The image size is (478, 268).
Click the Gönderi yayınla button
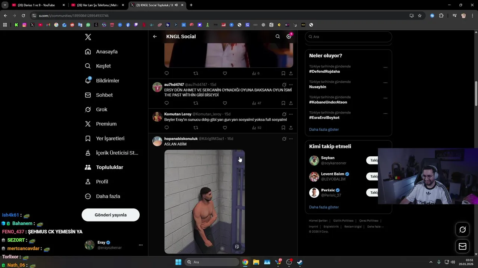click(111, 215)
